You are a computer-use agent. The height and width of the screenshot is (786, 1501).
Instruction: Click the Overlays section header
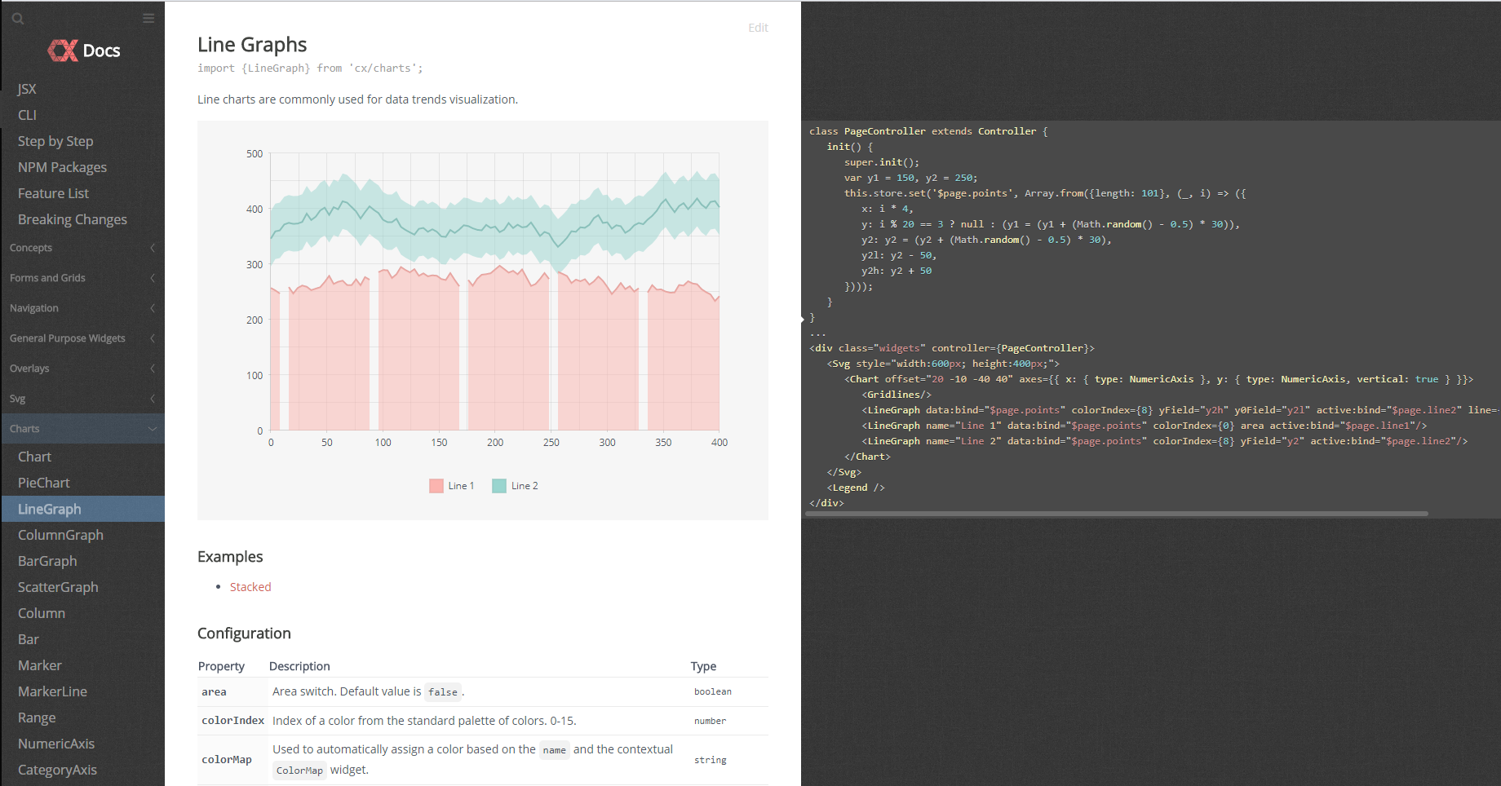tap(82, 369)
